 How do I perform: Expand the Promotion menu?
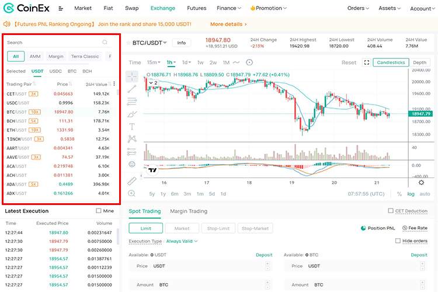(x=269, y=8)
